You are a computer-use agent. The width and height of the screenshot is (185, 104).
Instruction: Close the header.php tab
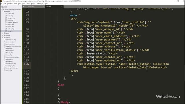[x=43, y=7]
